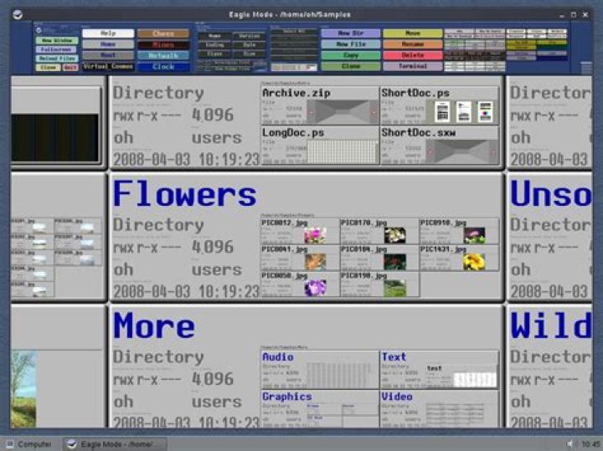Click the LongDoc.ps page grid preview
The height and width of the screenshot is (451, 603).
coord(343,151)
